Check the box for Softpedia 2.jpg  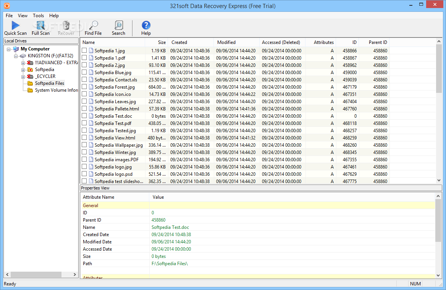pos(84,65)
